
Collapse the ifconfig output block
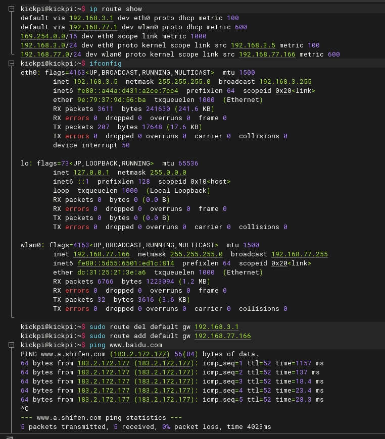[x=12, y=64]
